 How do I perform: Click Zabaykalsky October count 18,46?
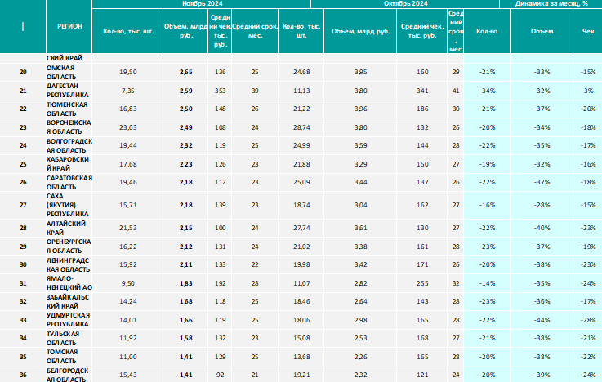[x=301, y=301]
